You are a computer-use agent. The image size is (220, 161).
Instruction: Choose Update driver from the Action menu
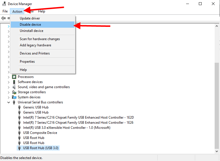point(43,18)
